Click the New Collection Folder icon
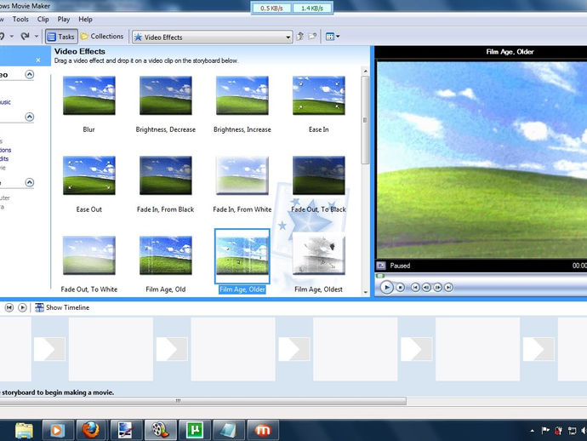The width and height of the screenshot is (587, 441). click(x=312, y=37)
